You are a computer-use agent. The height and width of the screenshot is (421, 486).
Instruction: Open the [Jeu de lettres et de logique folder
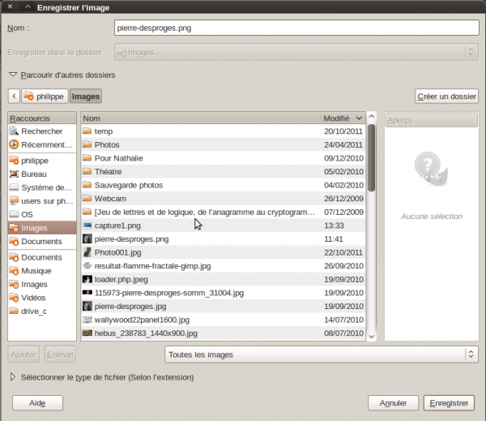coord(224,212)
